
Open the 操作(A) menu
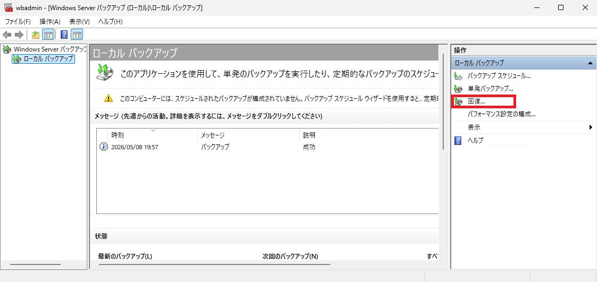coord(50,22)
